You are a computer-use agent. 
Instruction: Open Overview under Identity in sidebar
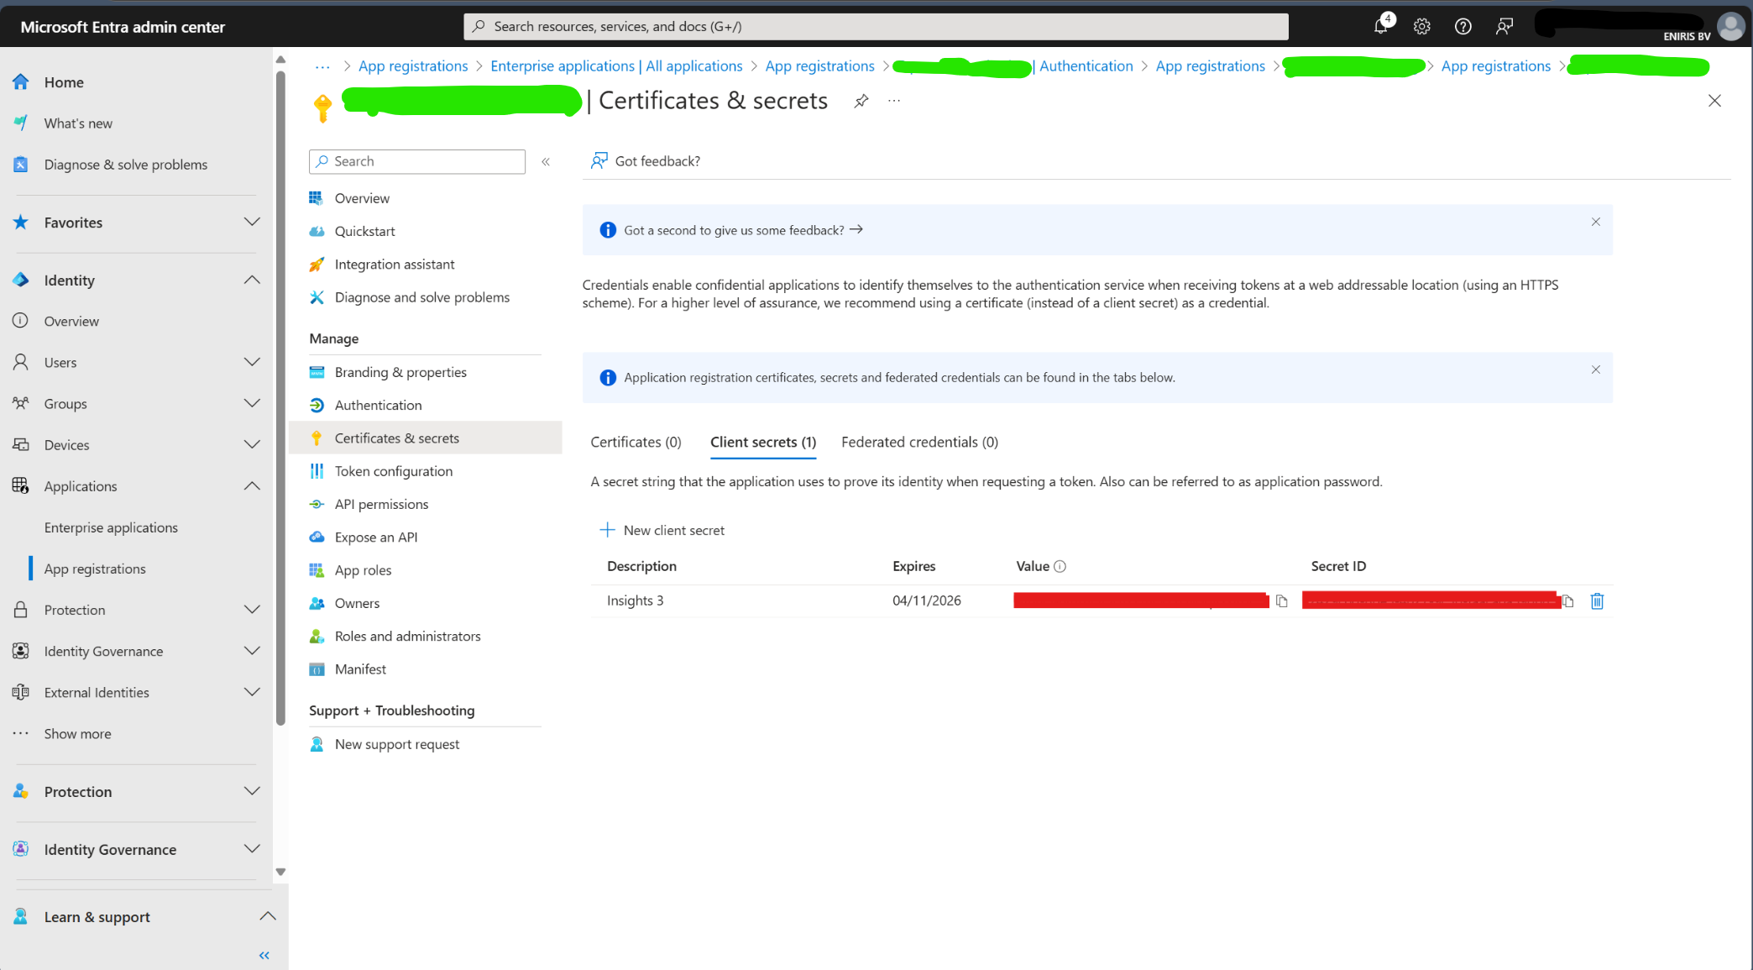pos(71,322)
